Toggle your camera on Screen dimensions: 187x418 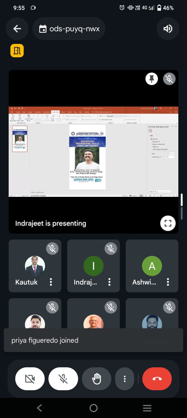pos(30,378)
